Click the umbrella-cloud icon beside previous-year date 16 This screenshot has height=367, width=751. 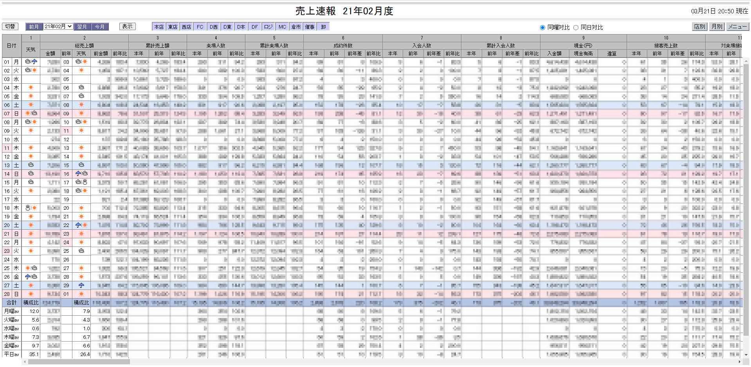[81, 174]
